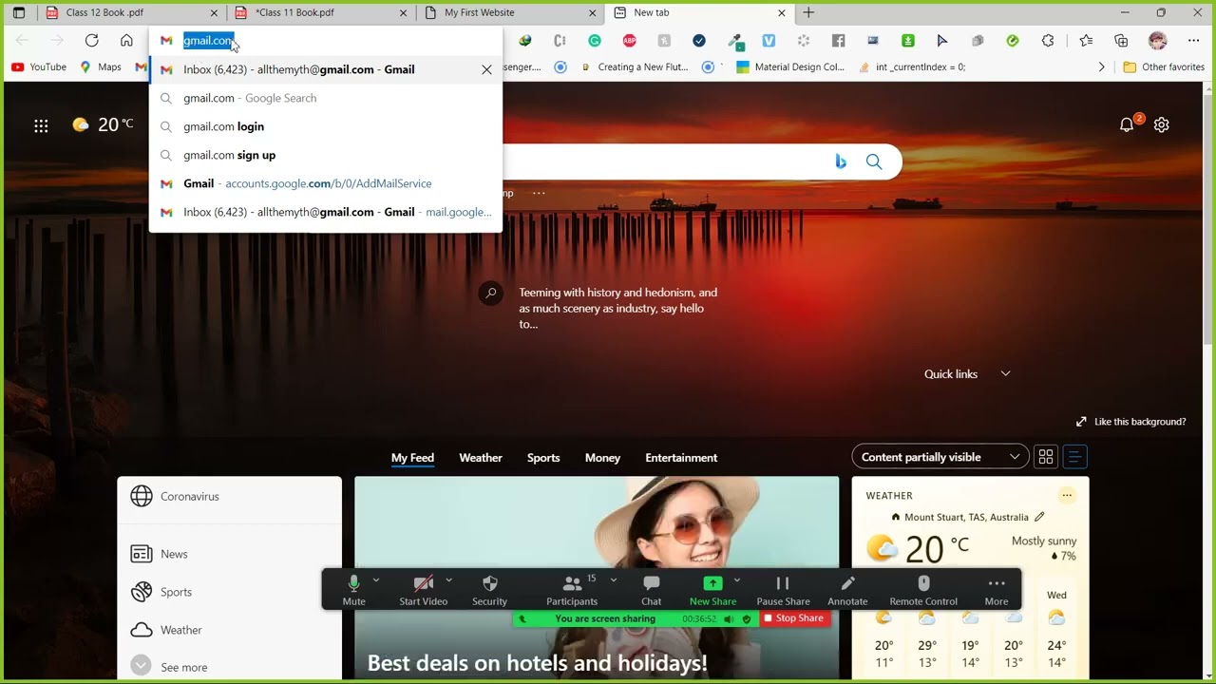Mute the microphone in Zoom toolbar
The image size is (1216, 684).
click(353, 590)
